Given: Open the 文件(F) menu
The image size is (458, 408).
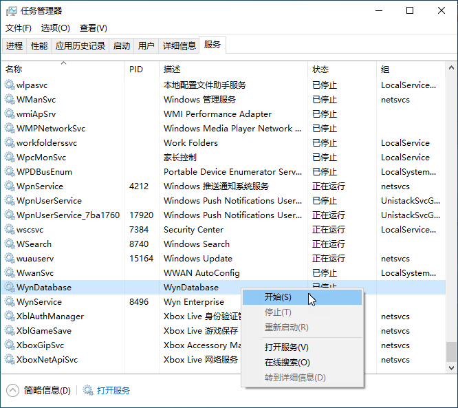Looking at the screenshot, I should [19, 28].
